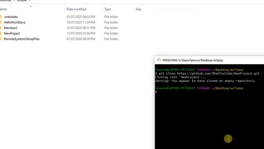
Task: Select the RemoteSystemsTempFiles folder
Action: click(21, 39)
